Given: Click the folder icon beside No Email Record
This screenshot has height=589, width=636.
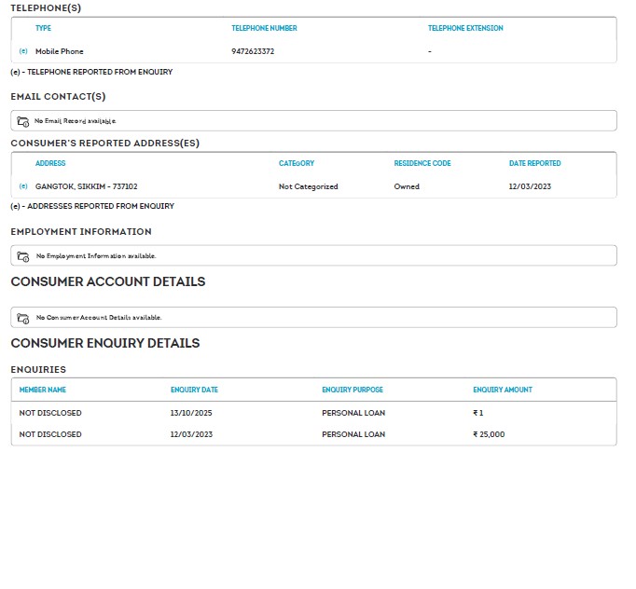Looking at the screenshot, I should click(x=23, y=121).
